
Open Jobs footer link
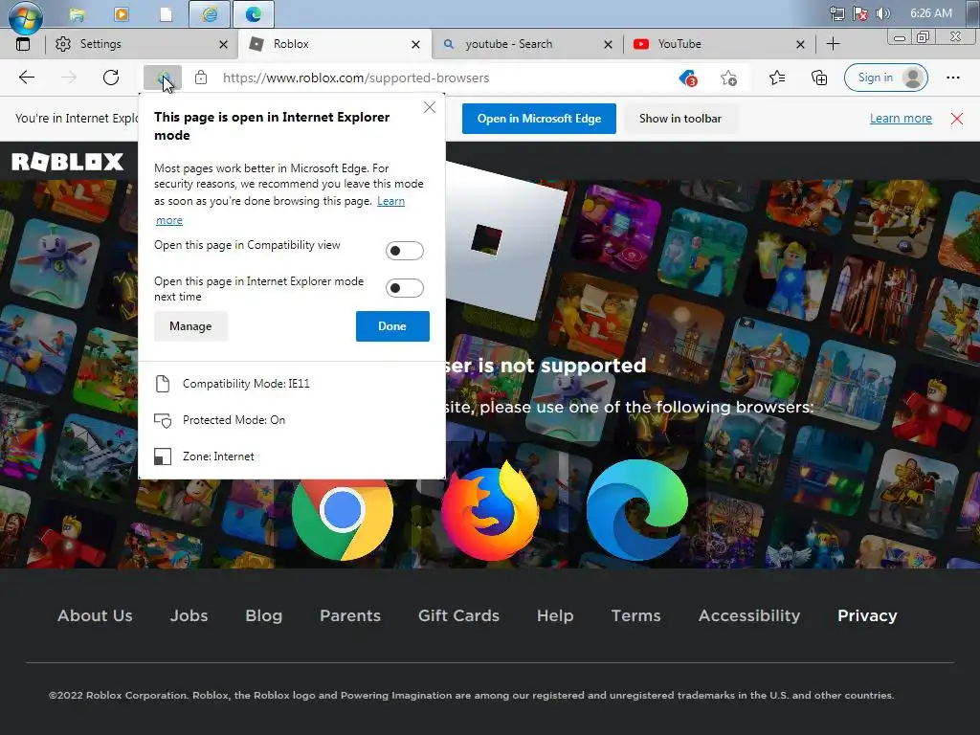(189, 615)
